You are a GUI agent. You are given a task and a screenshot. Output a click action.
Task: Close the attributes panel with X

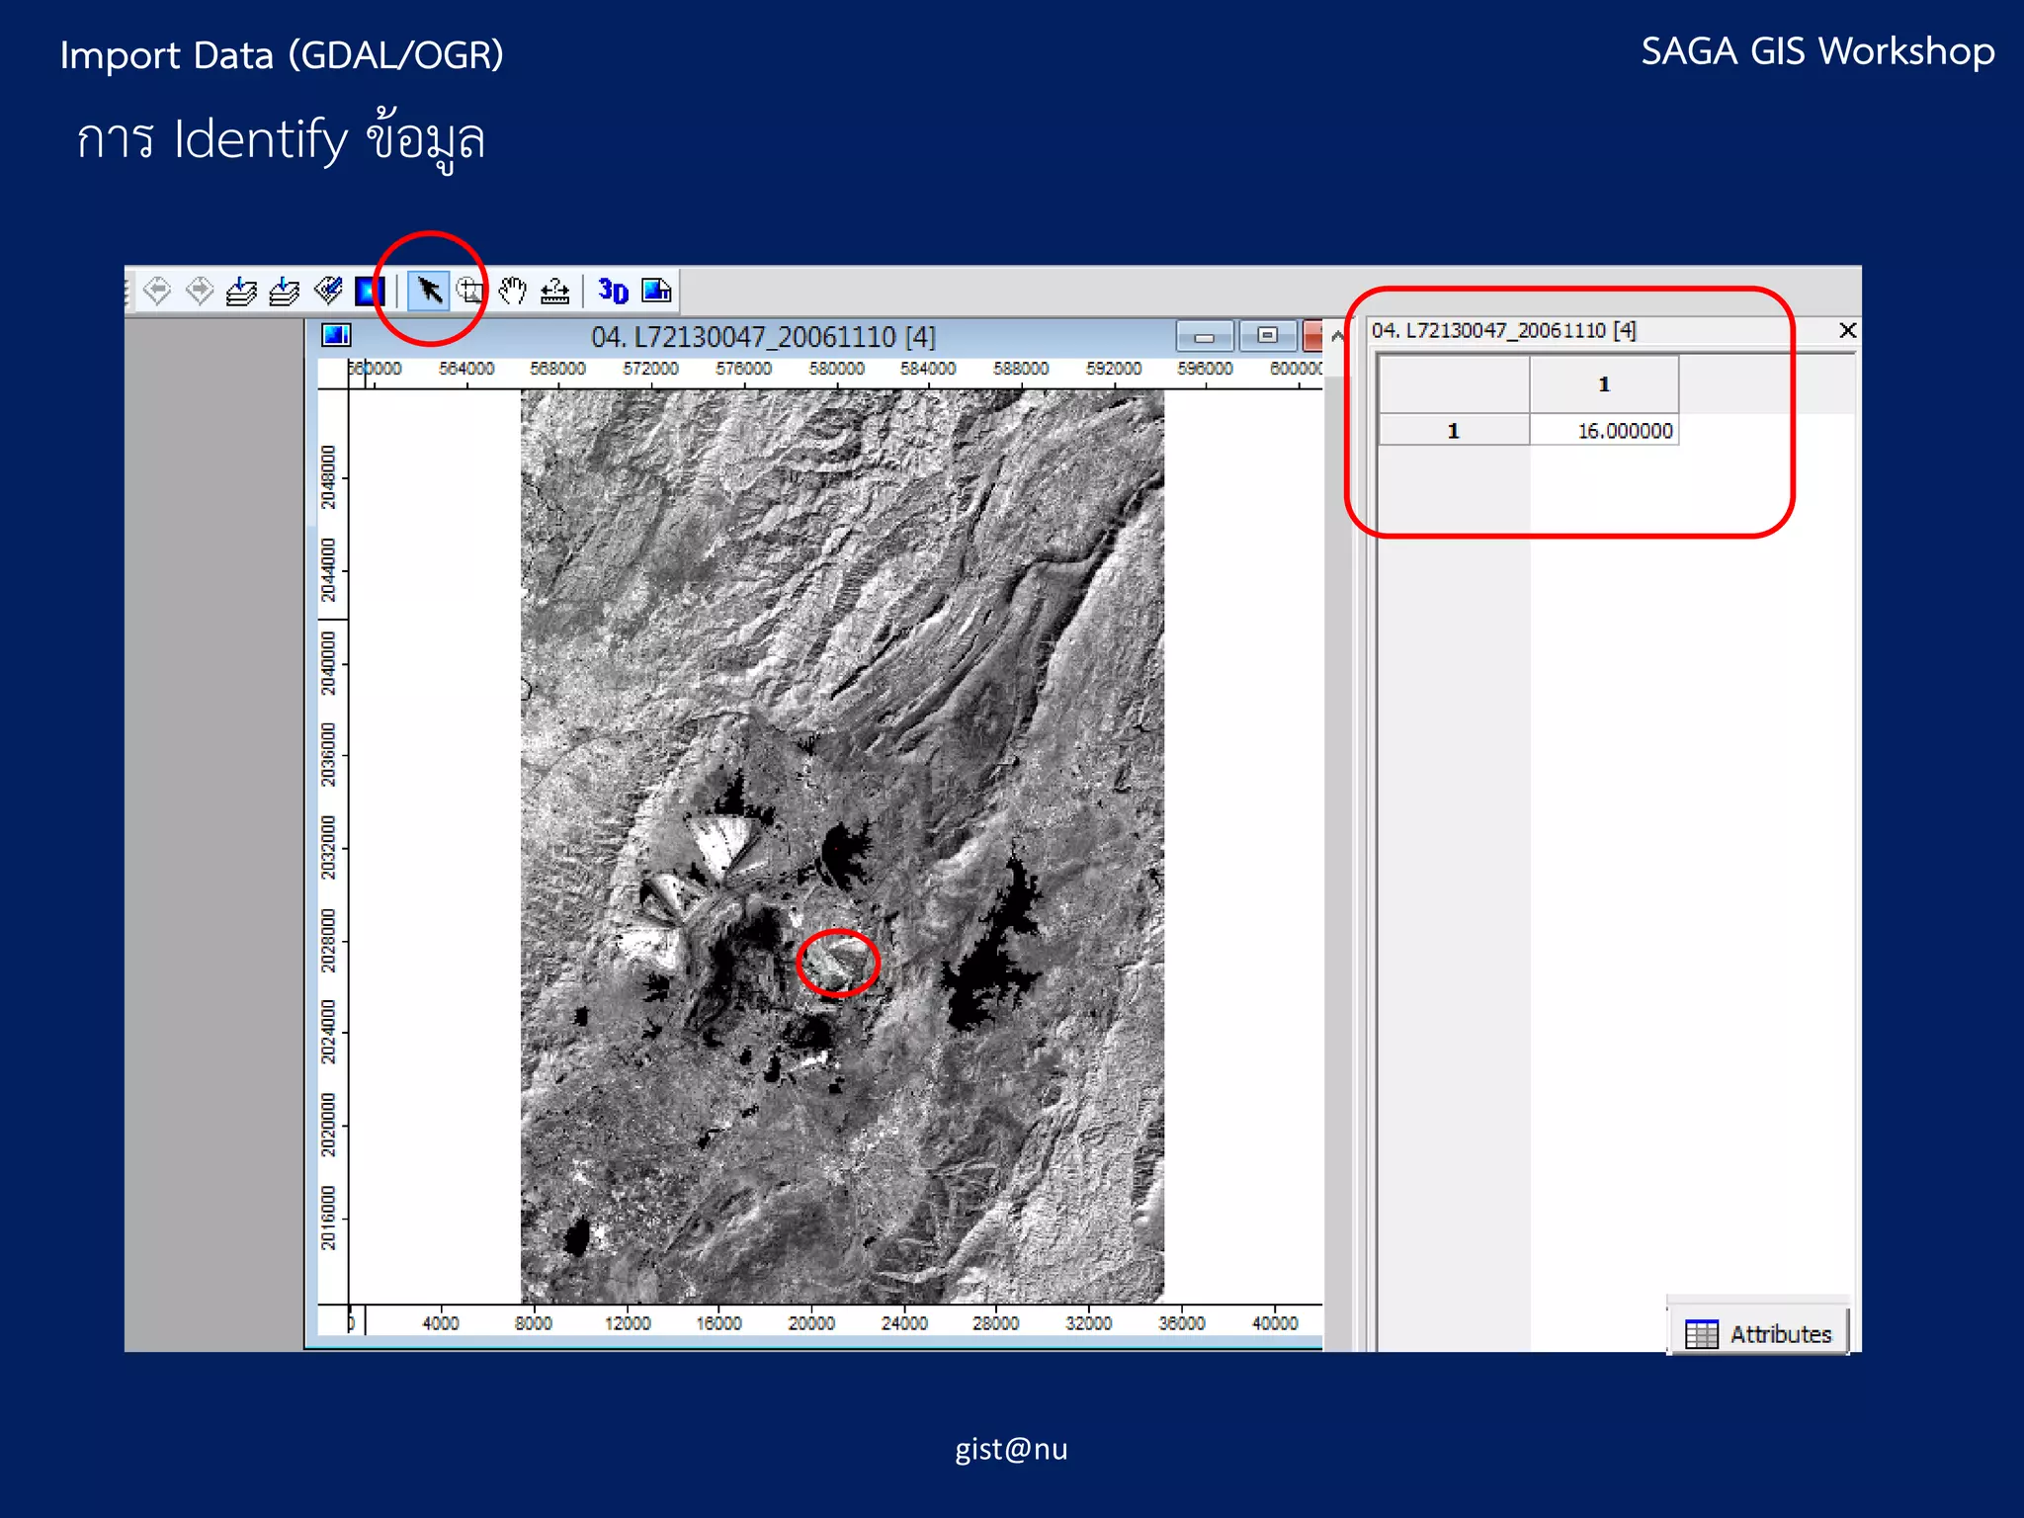click(1847, 330)
